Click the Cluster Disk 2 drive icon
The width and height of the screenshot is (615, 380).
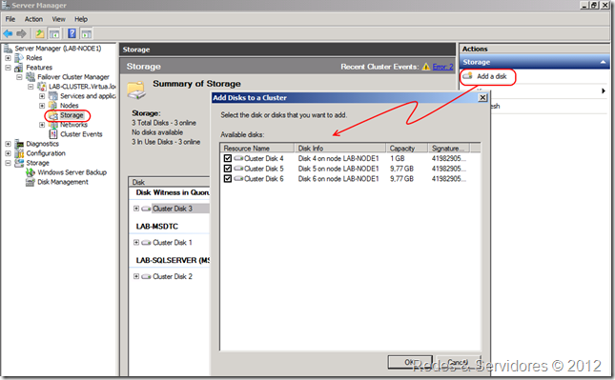[146, 276]
